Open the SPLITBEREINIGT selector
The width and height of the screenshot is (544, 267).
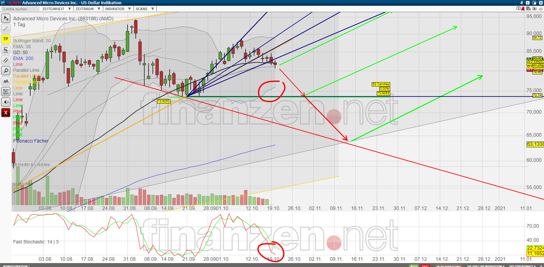(x=522, y=266)
